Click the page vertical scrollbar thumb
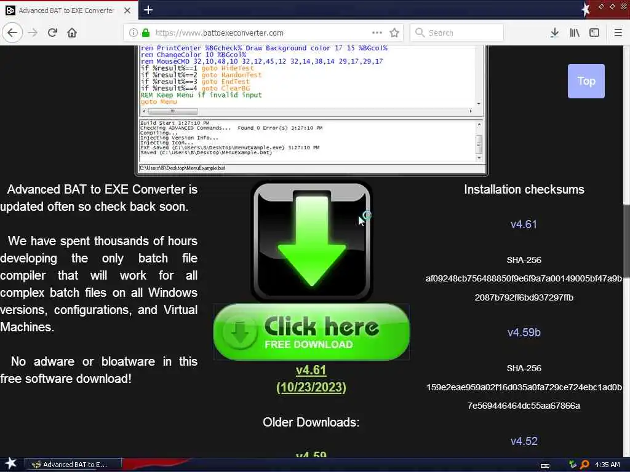This screenshot has height=472, width=630. click(x=626, y=240)
